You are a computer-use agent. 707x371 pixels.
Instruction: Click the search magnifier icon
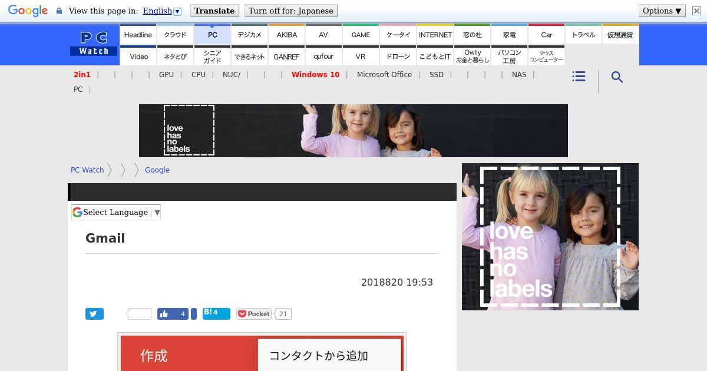(617, 77)
